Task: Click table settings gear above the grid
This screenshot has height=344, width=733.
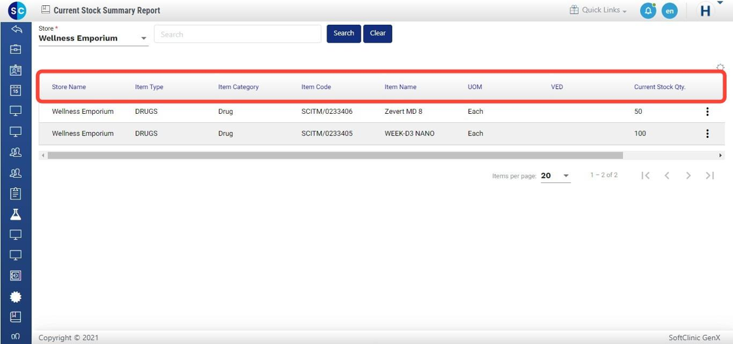Action: pyautogui.click(x=720, y=67)
